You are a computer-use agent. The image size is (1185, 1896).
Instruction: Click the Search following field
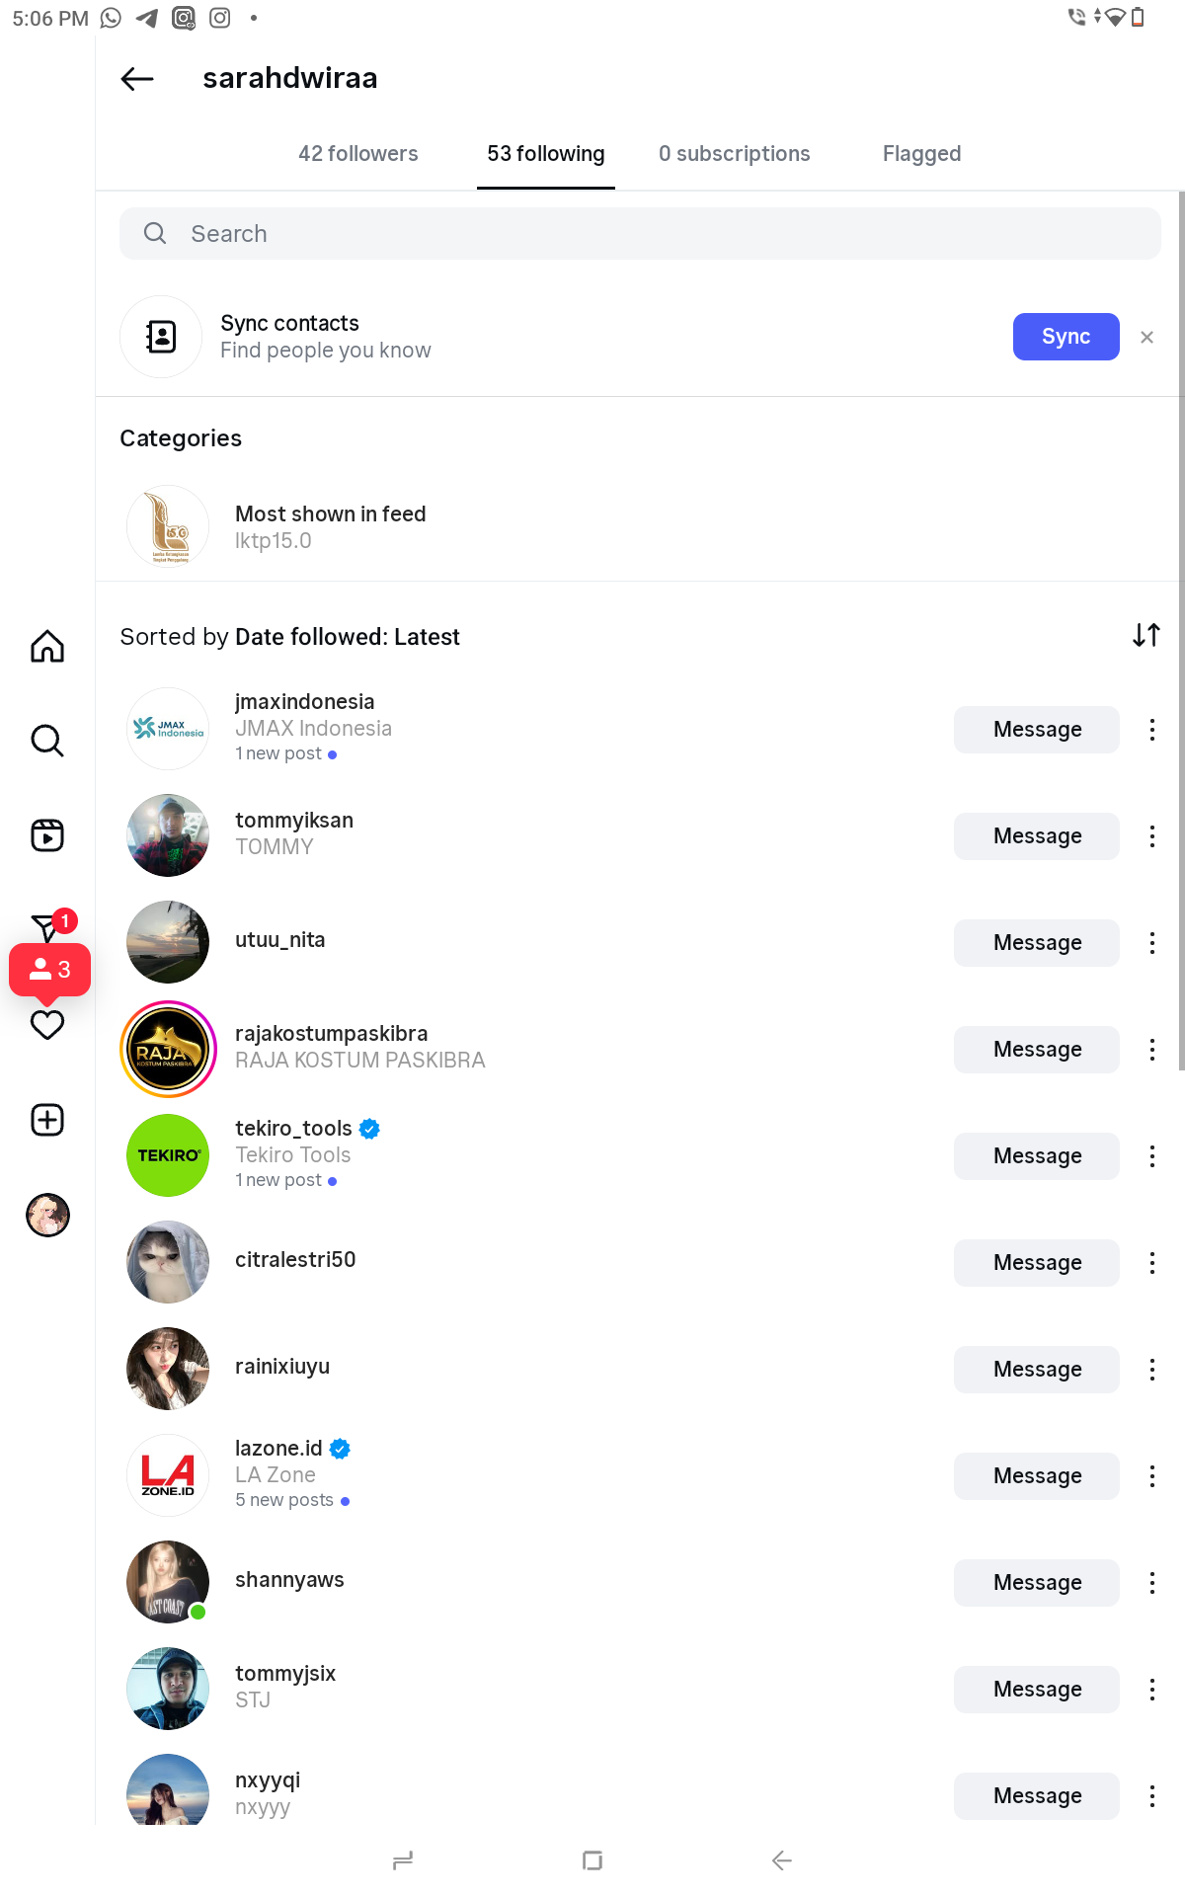point(640,234)
